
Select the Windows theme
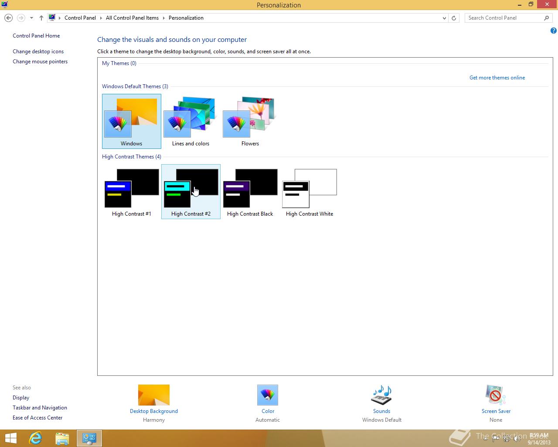pos(131,121)
